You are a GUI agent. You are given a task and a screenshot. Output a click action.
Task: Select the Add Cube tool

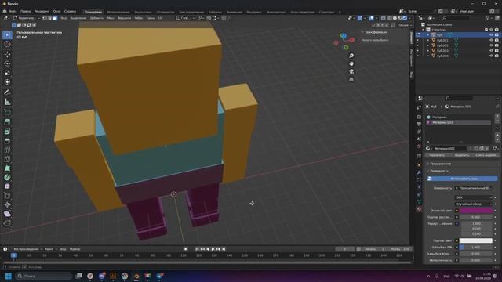tap(7, 112)
